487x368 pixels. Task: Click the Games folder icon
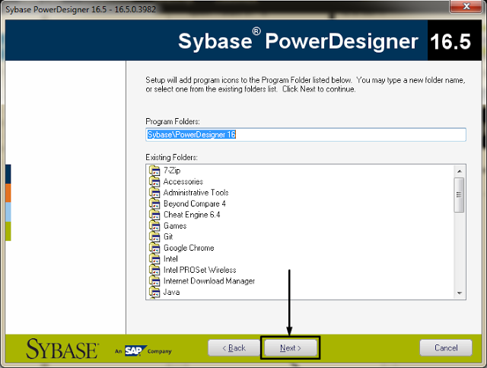tap(154, 226)
